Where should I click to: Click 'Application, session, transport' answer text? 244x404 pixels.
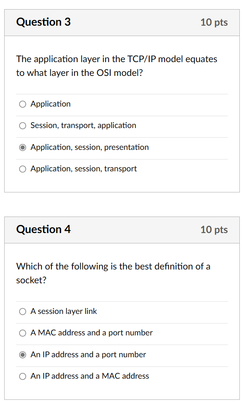click(x=84, y=169)
